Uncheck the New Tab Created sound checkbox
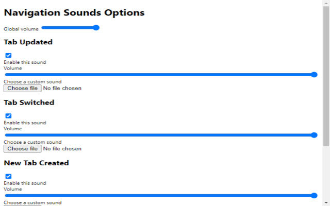Image resolution: width=330 pixels, height=206 pixels. [8, 176]
